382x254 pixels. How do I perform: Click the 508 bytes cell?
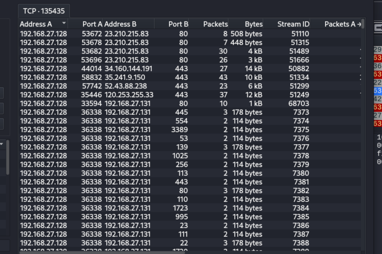[x=246, y=34]
